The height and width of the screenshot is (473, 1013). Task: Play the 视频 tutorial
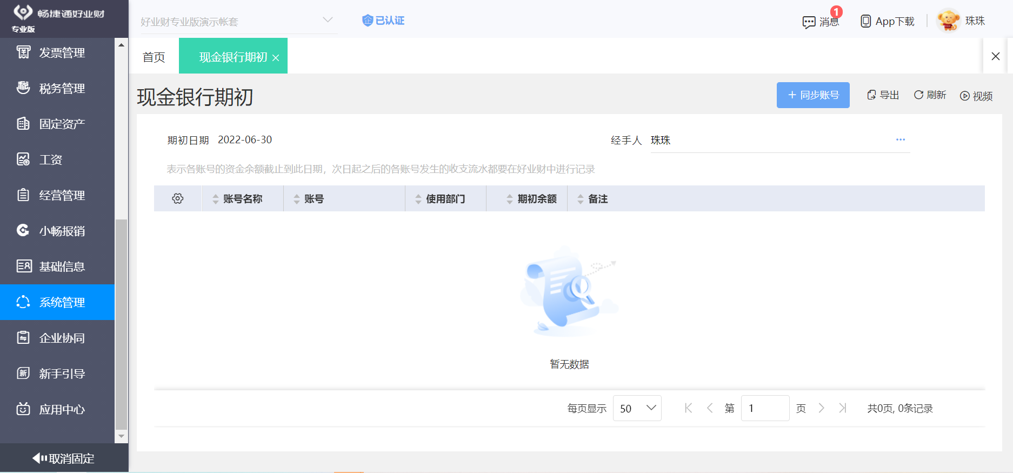[x=976, y=96]
